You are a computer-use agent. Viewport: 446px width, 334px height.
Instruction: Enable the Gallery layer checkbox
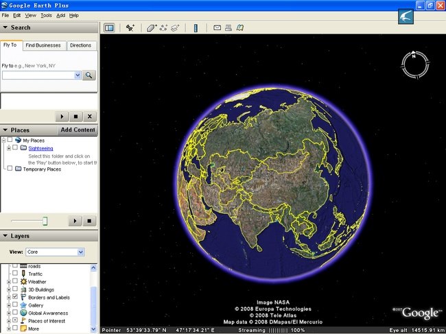point(15,305)
